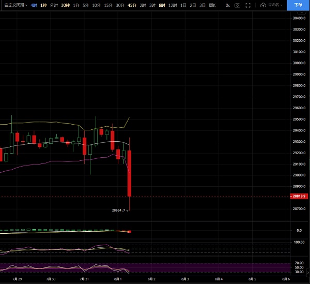Open the 自定义周期 custom period dropdown
This screenshot has height=284, width=310.
tap(16, 5)
